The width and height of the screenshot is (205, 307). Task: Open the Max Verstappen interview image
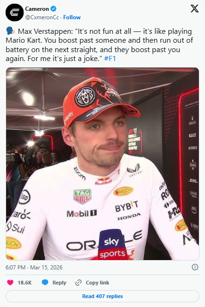pyautogui.click(x=102, y=164)
